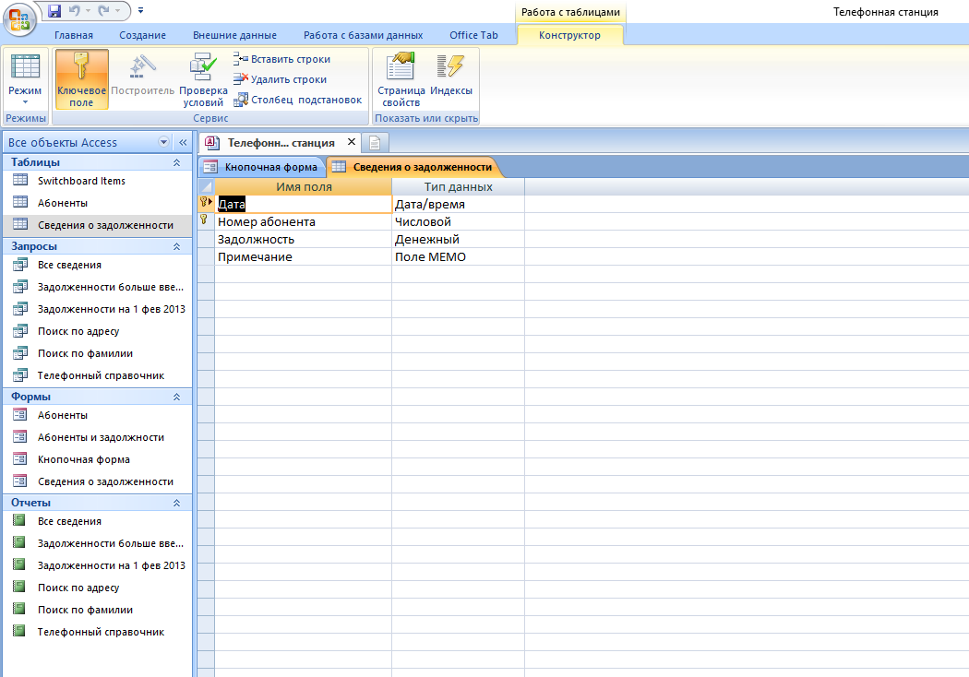Save using the quick access floppy icon

[54, 10]
